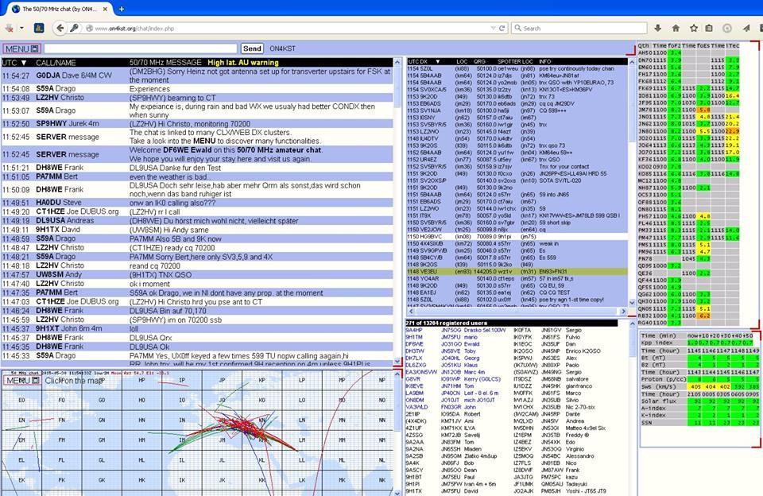The image size is (763, 496).
Task: Toggle UTC DX sort arrow in cluster header
Action: coord(437,62)
